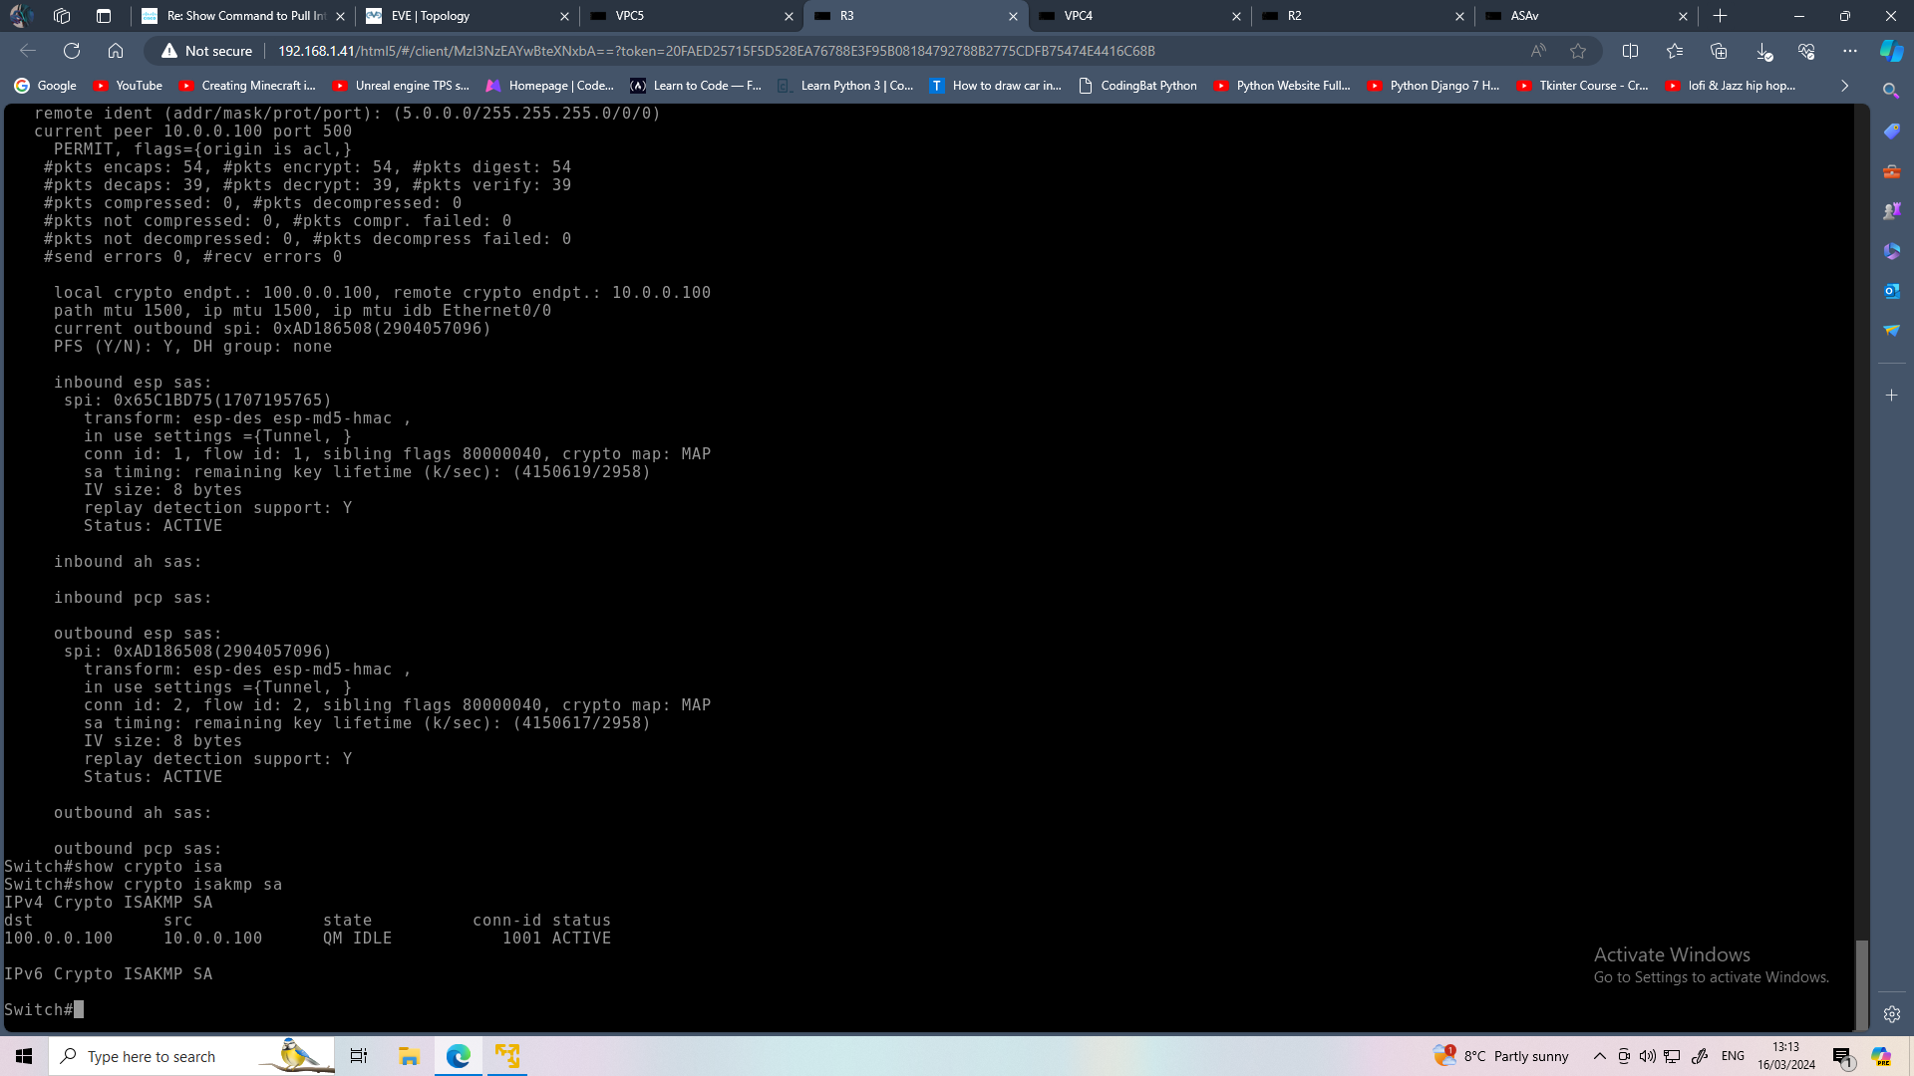Open browser collections
Image resolution: width=1914 pixels, height=1076 pixels.
1719,51
